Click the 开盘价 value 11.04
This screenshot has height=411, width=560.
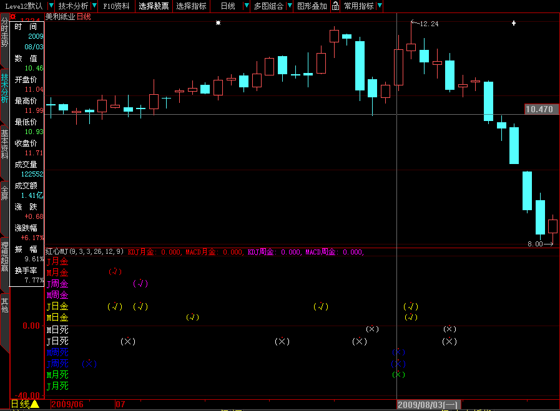pos(34,89)
